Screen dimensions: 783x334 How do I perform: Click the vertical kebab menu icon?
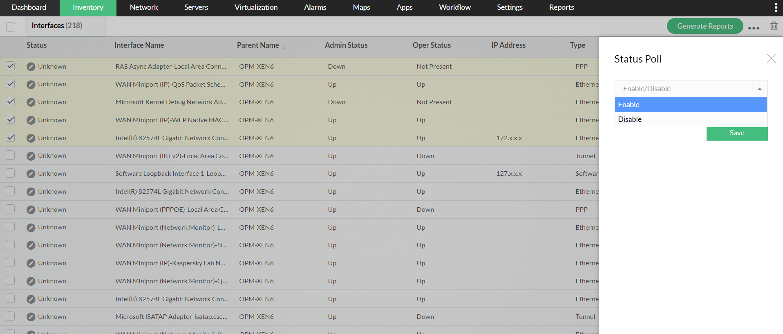(x=776, y=7)
